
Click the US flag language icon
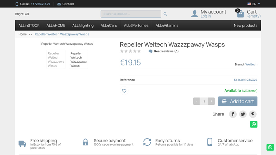[x=249, y=4]
